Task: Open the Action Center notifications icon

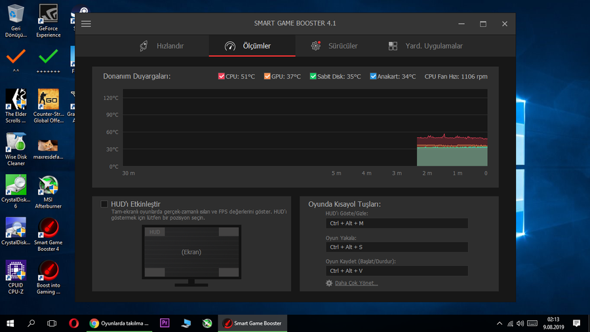Action: 576,323
